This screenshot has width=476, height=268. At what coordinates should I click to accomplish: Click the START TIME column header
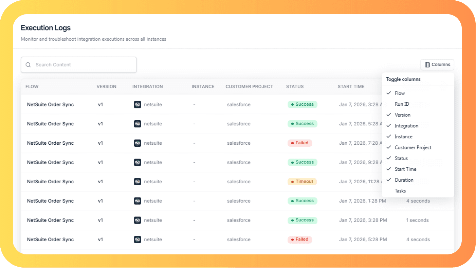tap(351, 86)
